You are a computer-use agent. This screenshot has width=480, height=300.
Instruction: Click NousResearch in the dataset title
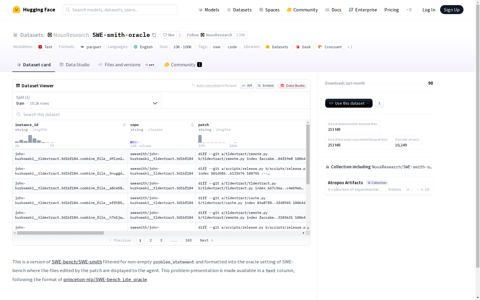tap(71, 35)
